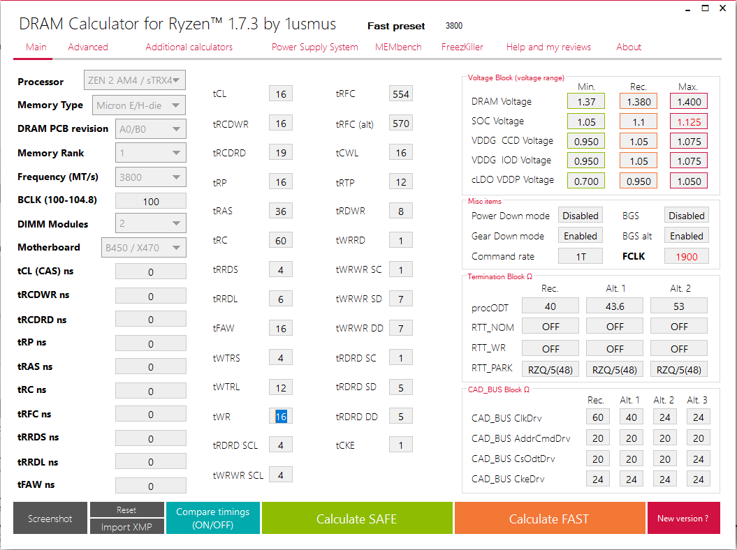Select the tRC value 60

(x=281, y=241)
